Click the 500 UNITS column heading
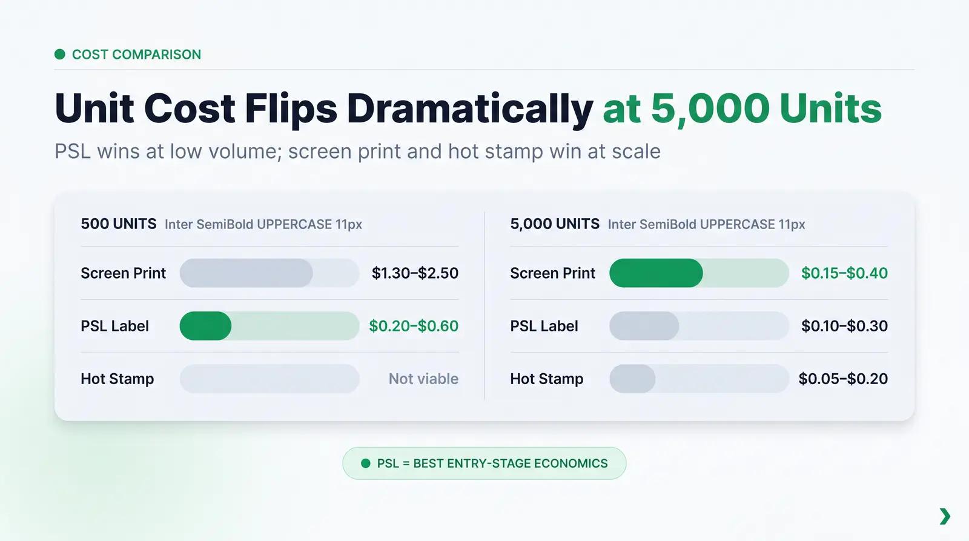The image size is (969, 541). pos(119,224)
